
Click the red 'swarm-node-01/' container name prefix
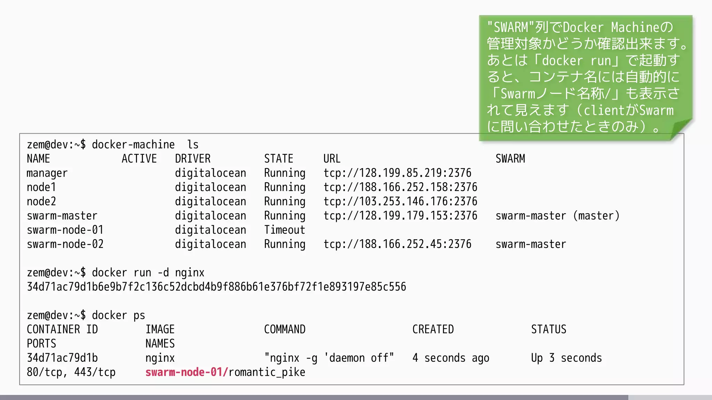click(187, 372)
